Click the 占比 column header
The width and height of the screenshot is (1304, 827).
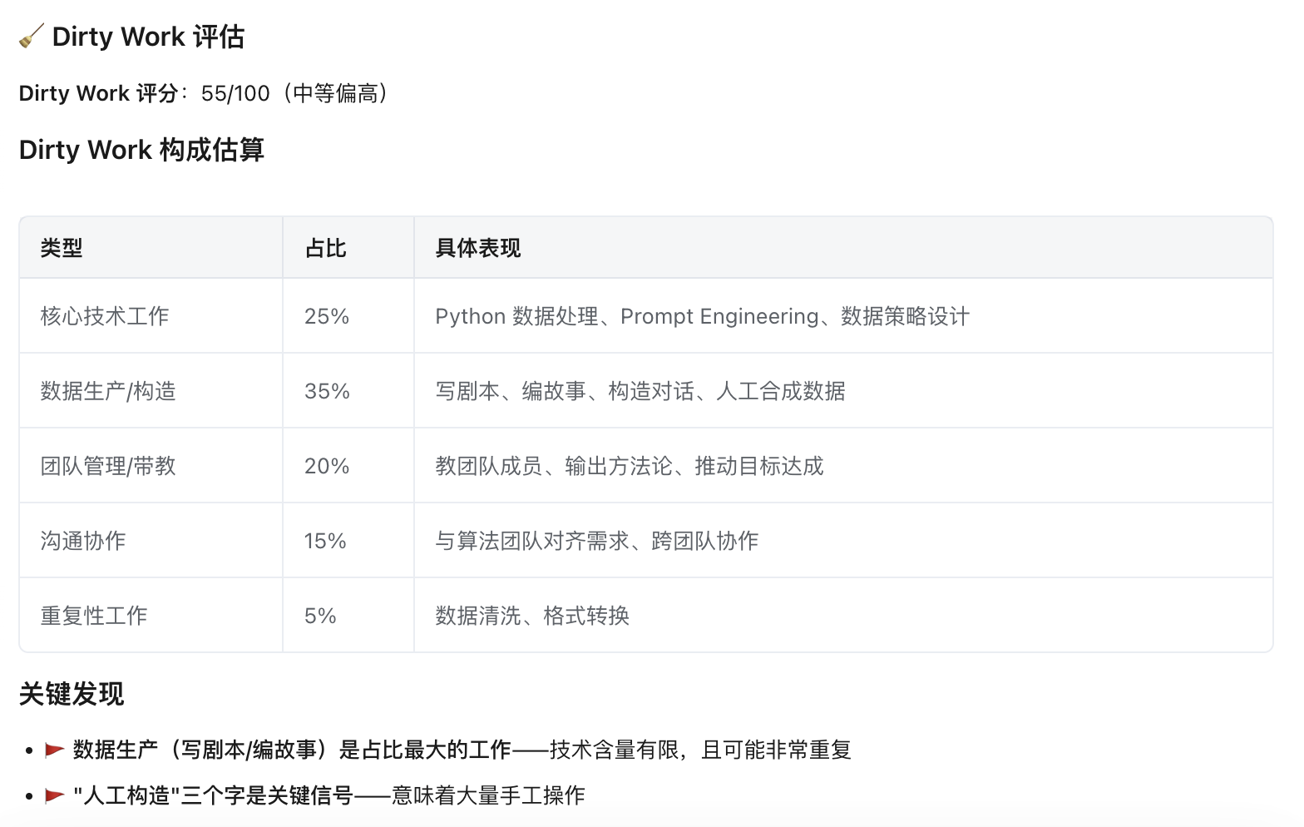coord(325,248)
